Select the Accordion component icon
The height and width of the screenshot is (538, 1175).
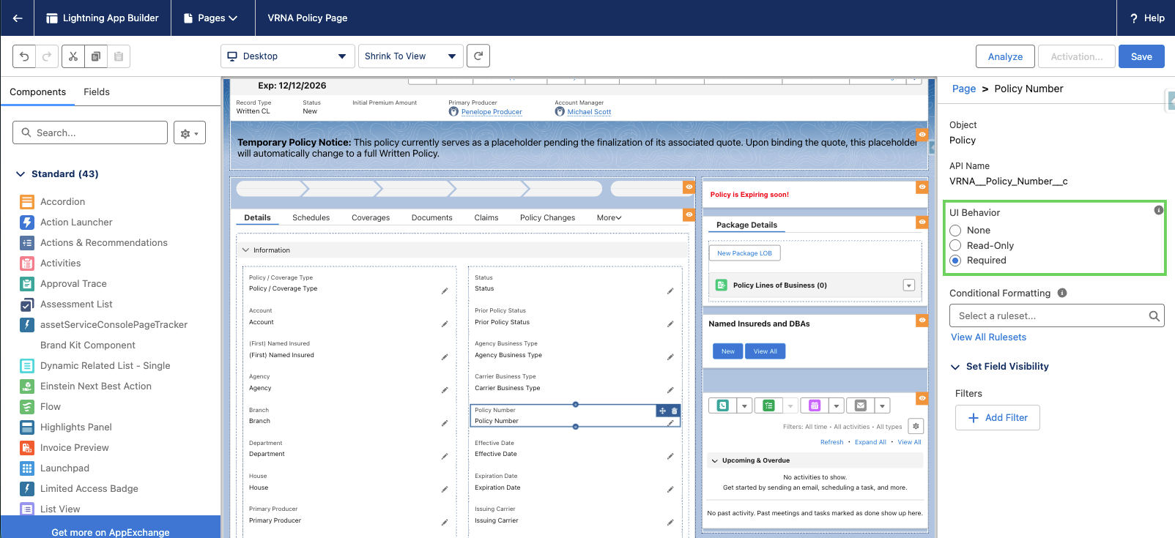click(27, 202)
